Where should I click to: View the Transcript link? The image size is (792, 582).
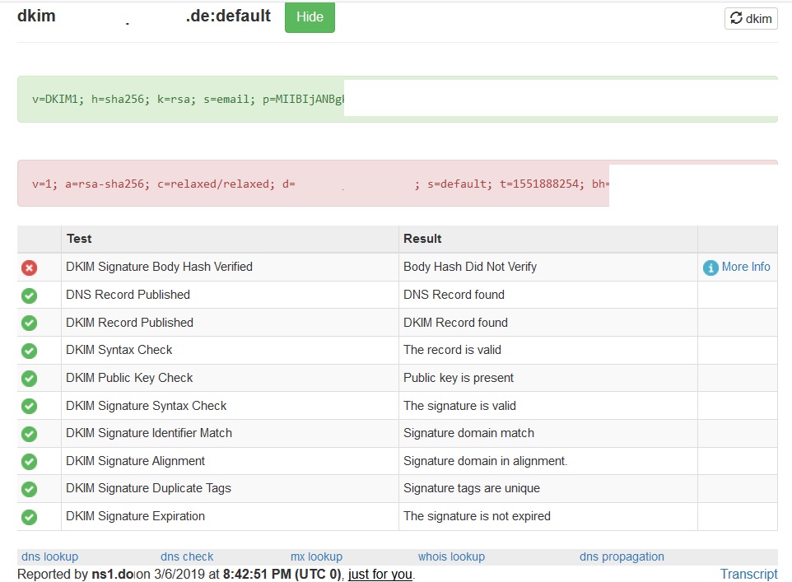(x=748, y=574)
